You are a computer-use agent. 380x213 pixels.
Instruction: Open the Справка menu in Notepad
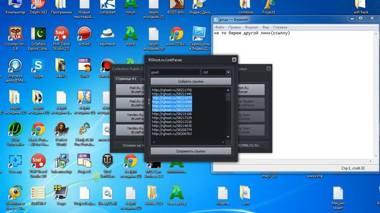coord(280,27)
